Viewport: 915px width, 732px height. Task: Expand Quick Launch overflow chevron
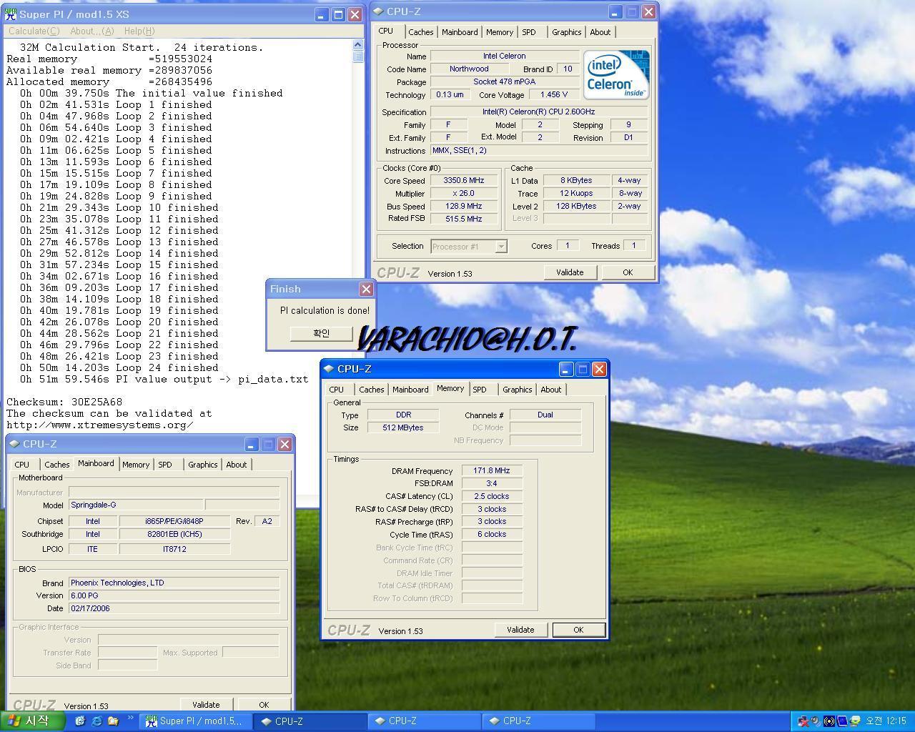(130, 718)
